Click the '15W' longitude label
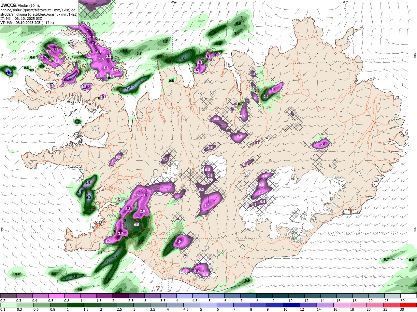This screenshot has width=417, height=312. (345, 2)
